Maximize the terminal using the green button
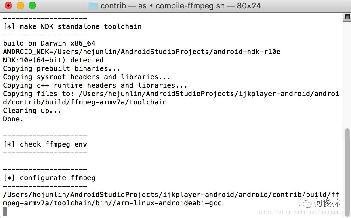Viewport: 351px width, 218px height. coord(32,5)
